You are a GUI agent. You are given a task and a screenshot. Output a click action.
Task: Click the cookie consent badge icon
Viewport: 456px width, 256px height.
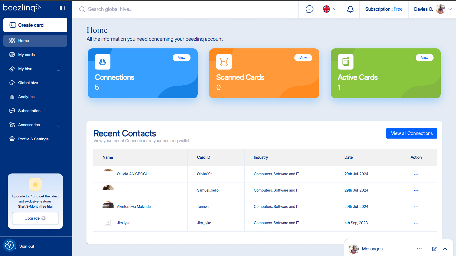[9, 245]
